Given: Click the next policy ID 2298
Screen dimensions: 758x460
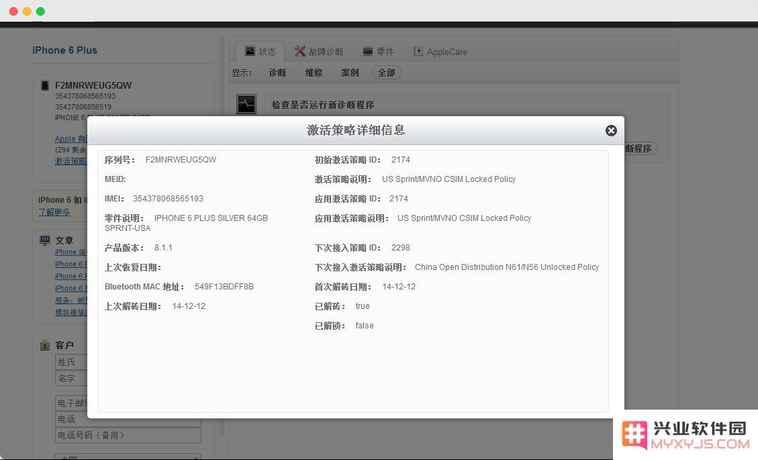Looking at the screenshot, I should tap(401, 248).
